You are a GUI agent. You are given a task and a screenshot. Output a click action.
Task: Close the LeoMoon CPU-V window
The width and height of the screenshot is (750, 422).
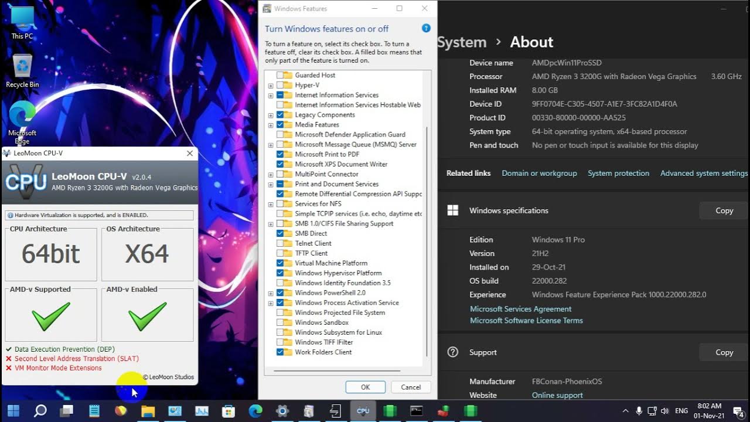(189, 153)
